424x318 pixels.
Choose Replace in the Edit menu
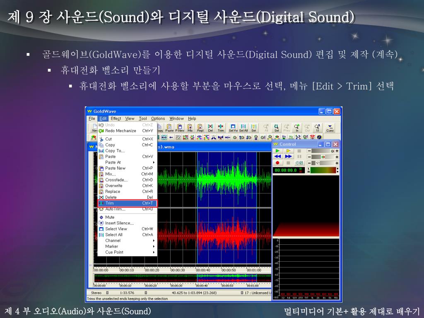[x=127, y=191]
